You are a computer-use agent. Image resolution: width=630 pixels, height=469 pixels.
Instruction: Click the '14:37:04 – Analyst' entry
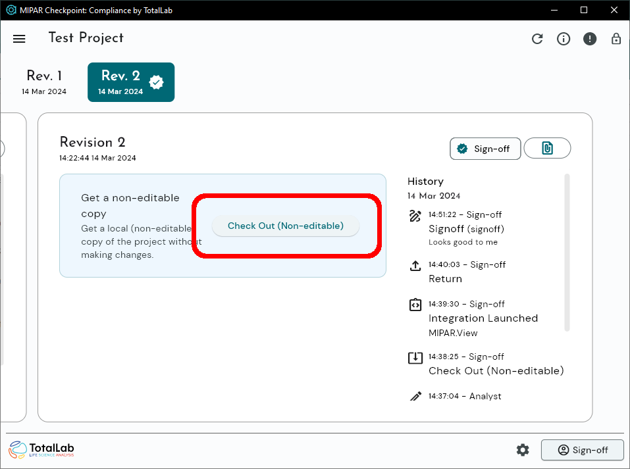coord(465,397)
